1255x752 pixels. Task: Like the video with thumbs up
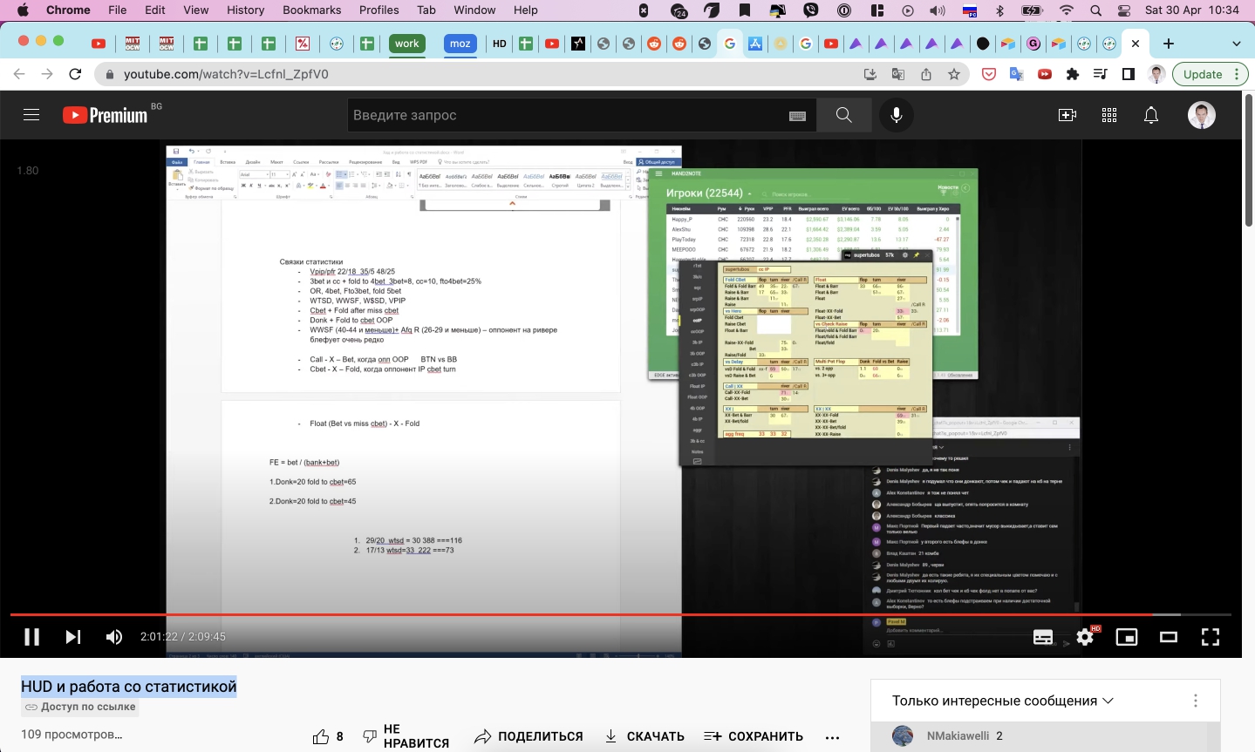tap(328, 736)
